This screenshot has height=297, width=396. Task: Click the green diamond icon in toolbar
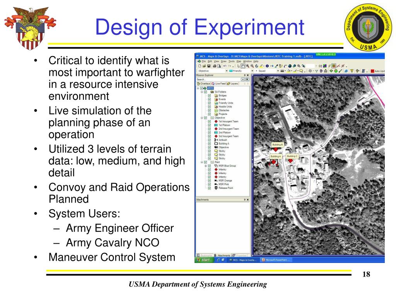point(331,71)
